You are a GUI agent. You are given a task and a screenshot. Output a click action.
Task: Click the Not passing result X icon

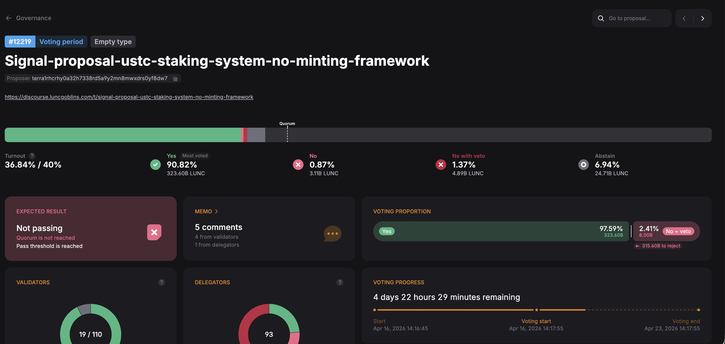click(154, 232)
